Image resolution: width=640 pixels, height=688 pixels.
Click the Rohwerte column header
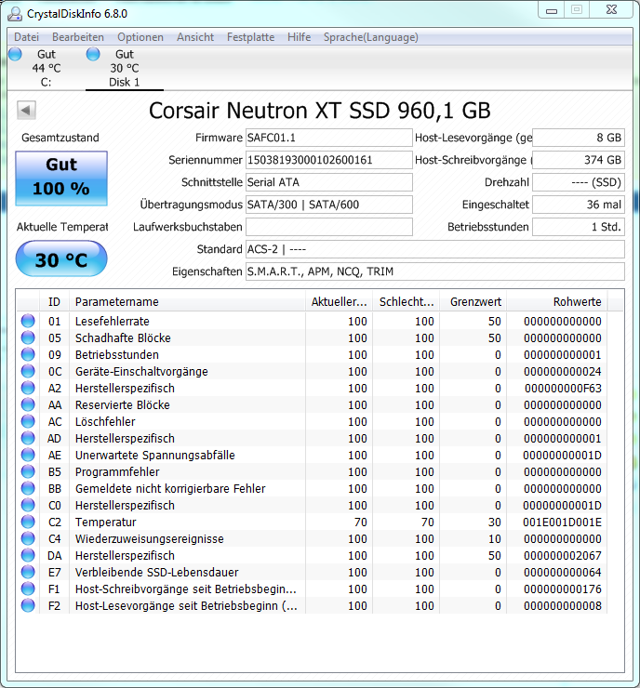coord(557,302)
